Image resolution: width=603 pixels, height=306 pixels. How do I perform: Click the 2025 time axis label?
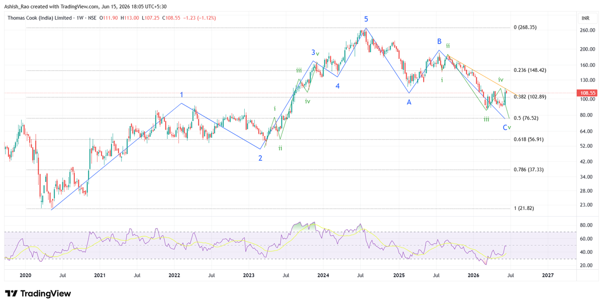pos(399,275)
